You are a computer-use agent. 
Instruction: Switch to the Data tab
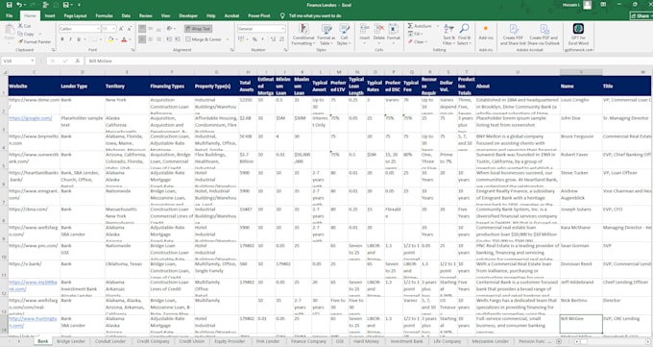(126, 15)
